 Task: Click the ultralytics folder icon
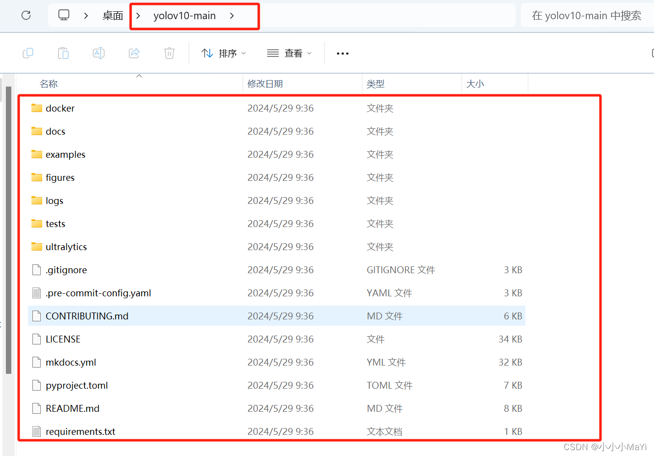pyautogui.click(x=37, y=247)
